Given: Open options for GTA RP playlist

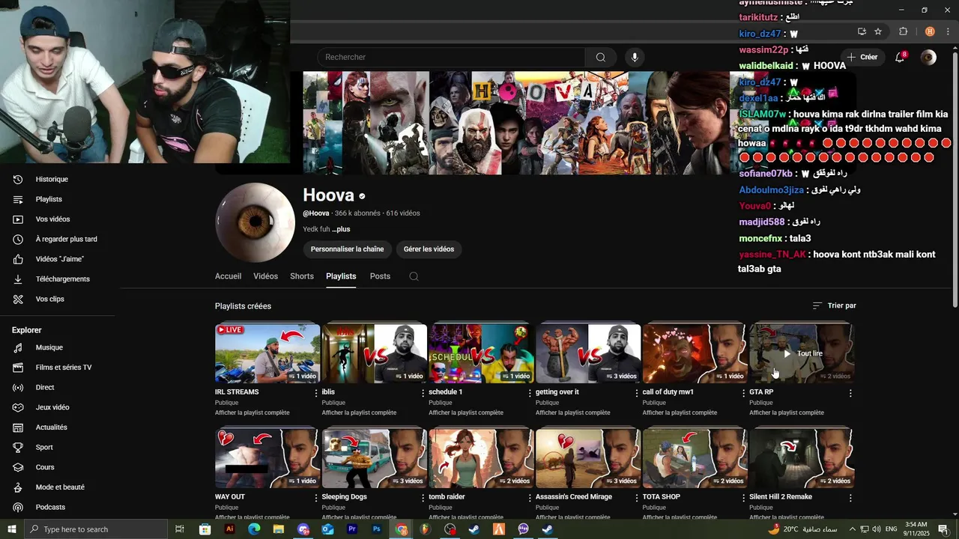Looking at the screenshot, I should 850,392.
